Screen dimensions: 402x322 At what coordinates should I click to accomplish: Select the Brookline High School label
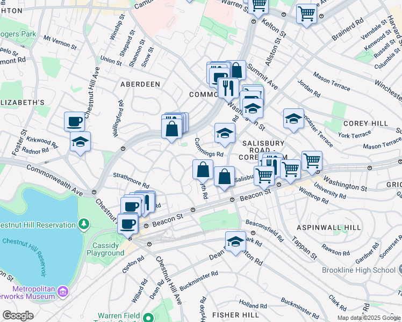click(359, 270)
